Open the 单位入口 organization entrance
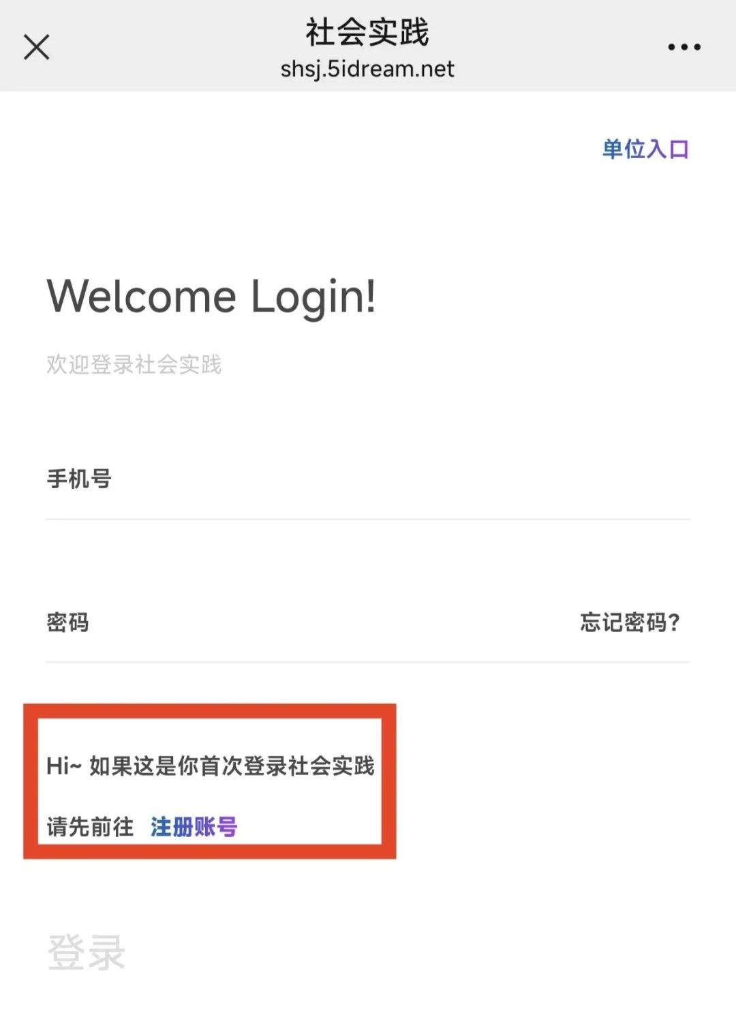The height and width of the screenshot is (1026, 736). click(x=645, y=149)
